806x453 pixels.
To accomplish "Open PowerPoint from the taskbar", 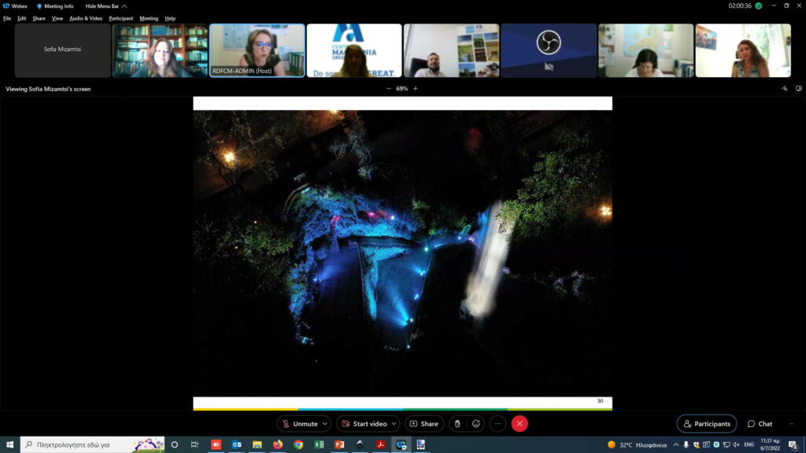I will click(339, 444).
